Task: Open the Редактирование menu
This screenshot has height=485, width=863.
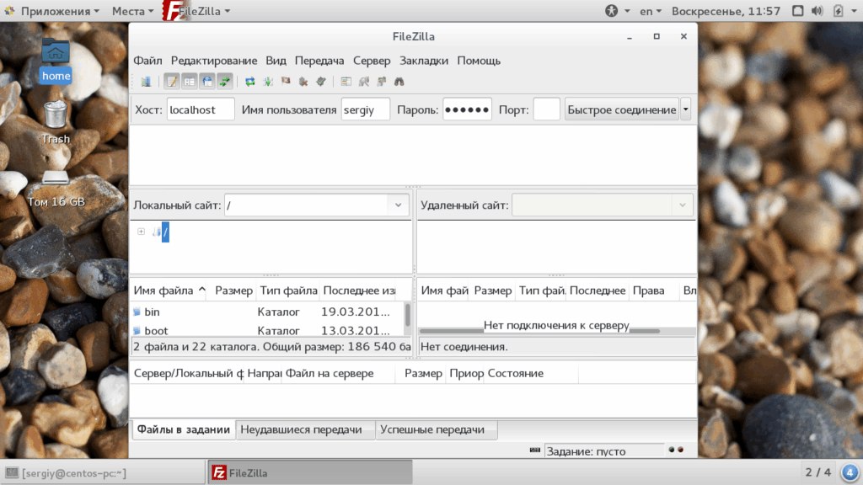Action: click(213, 61)
